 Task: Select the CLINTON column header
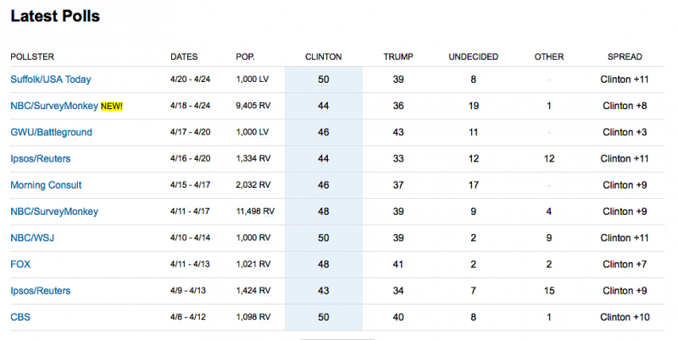(323, 57)
